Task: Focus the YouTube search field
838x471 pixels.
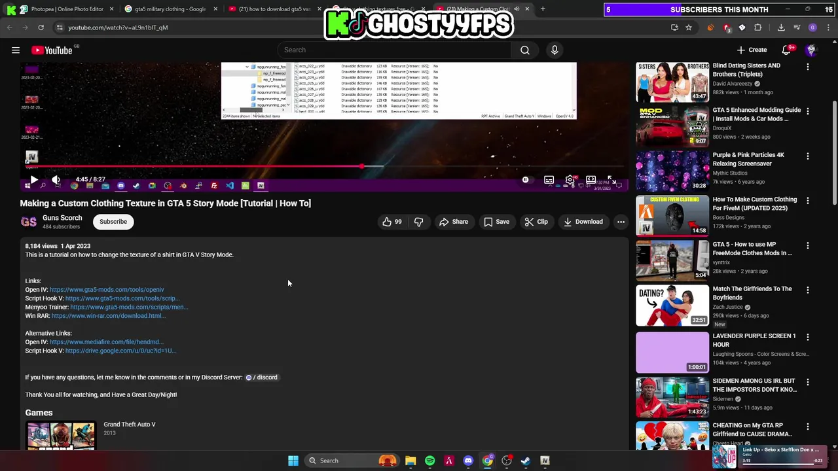Action: pyautogui.click(x=395, y=50)
